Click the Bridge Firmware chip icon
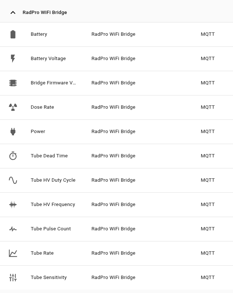The image size is (233, 293). 13,83
